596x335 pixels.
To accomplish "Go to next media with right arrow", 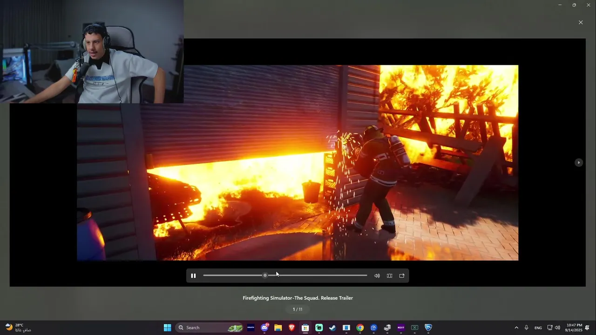I will point(578,162).
